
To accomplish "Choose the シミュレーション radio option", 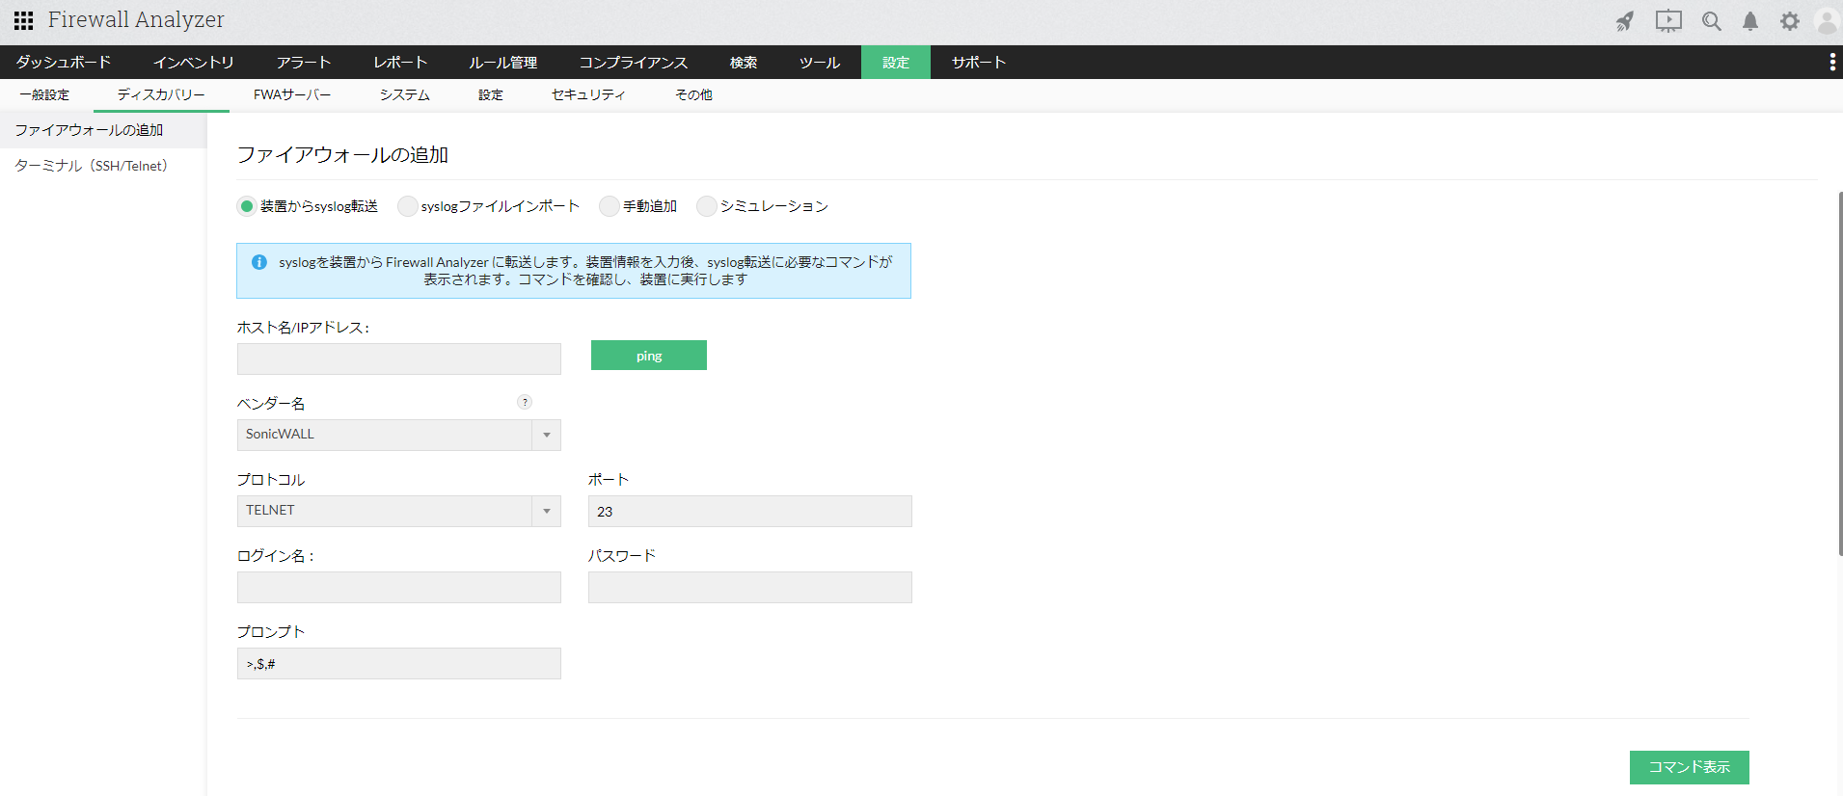I will [707, 206].
